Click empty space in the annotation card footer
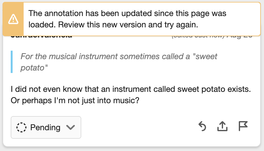Image resolution: width=264 pixels, height=151 pixels. click(139, 127)
